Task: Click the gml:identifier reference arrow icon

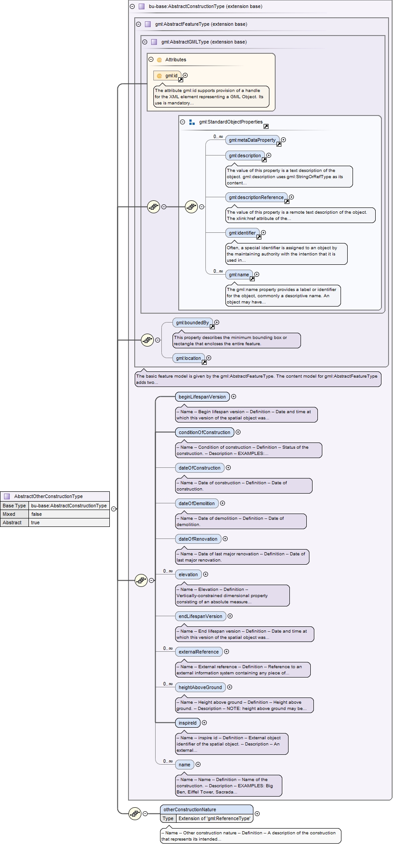Action: pyautogui.click(x=259, y=237)
